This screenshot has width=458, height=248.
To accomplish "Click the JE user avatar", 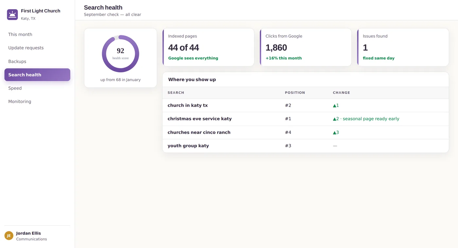I will tap(9, 236).
